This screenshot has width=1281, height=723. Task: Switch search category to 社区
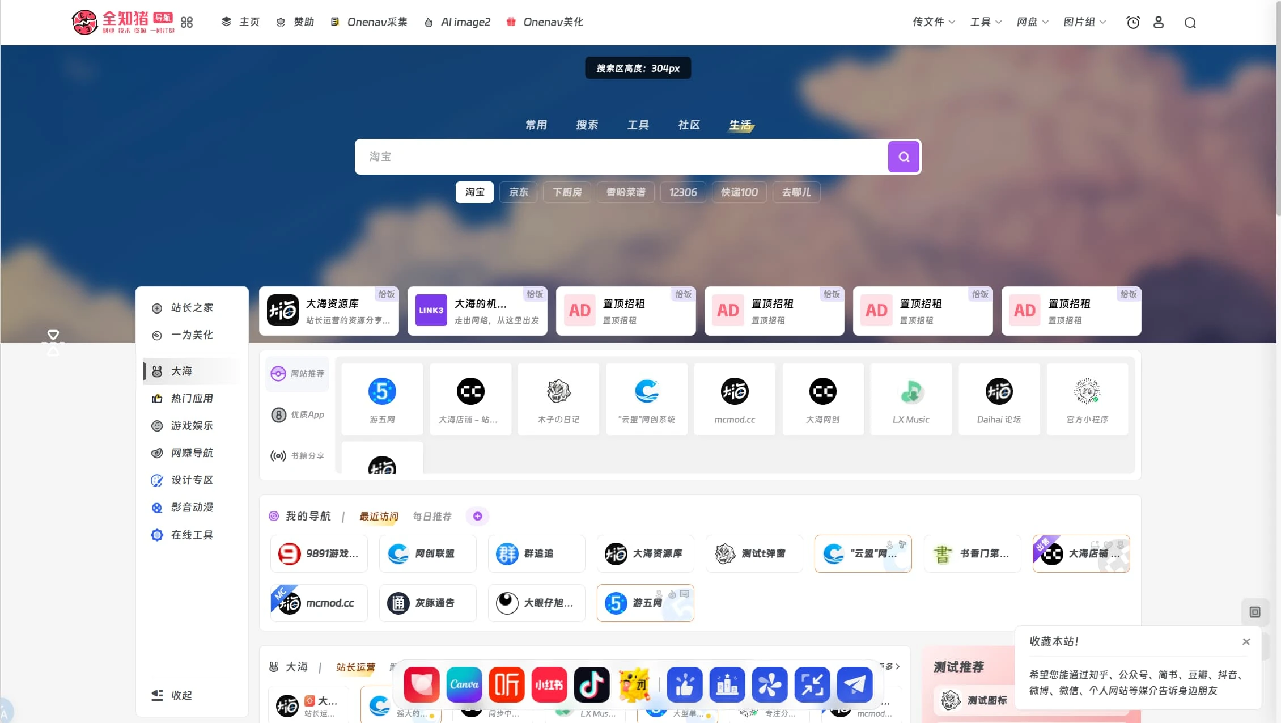coord(689,125)
